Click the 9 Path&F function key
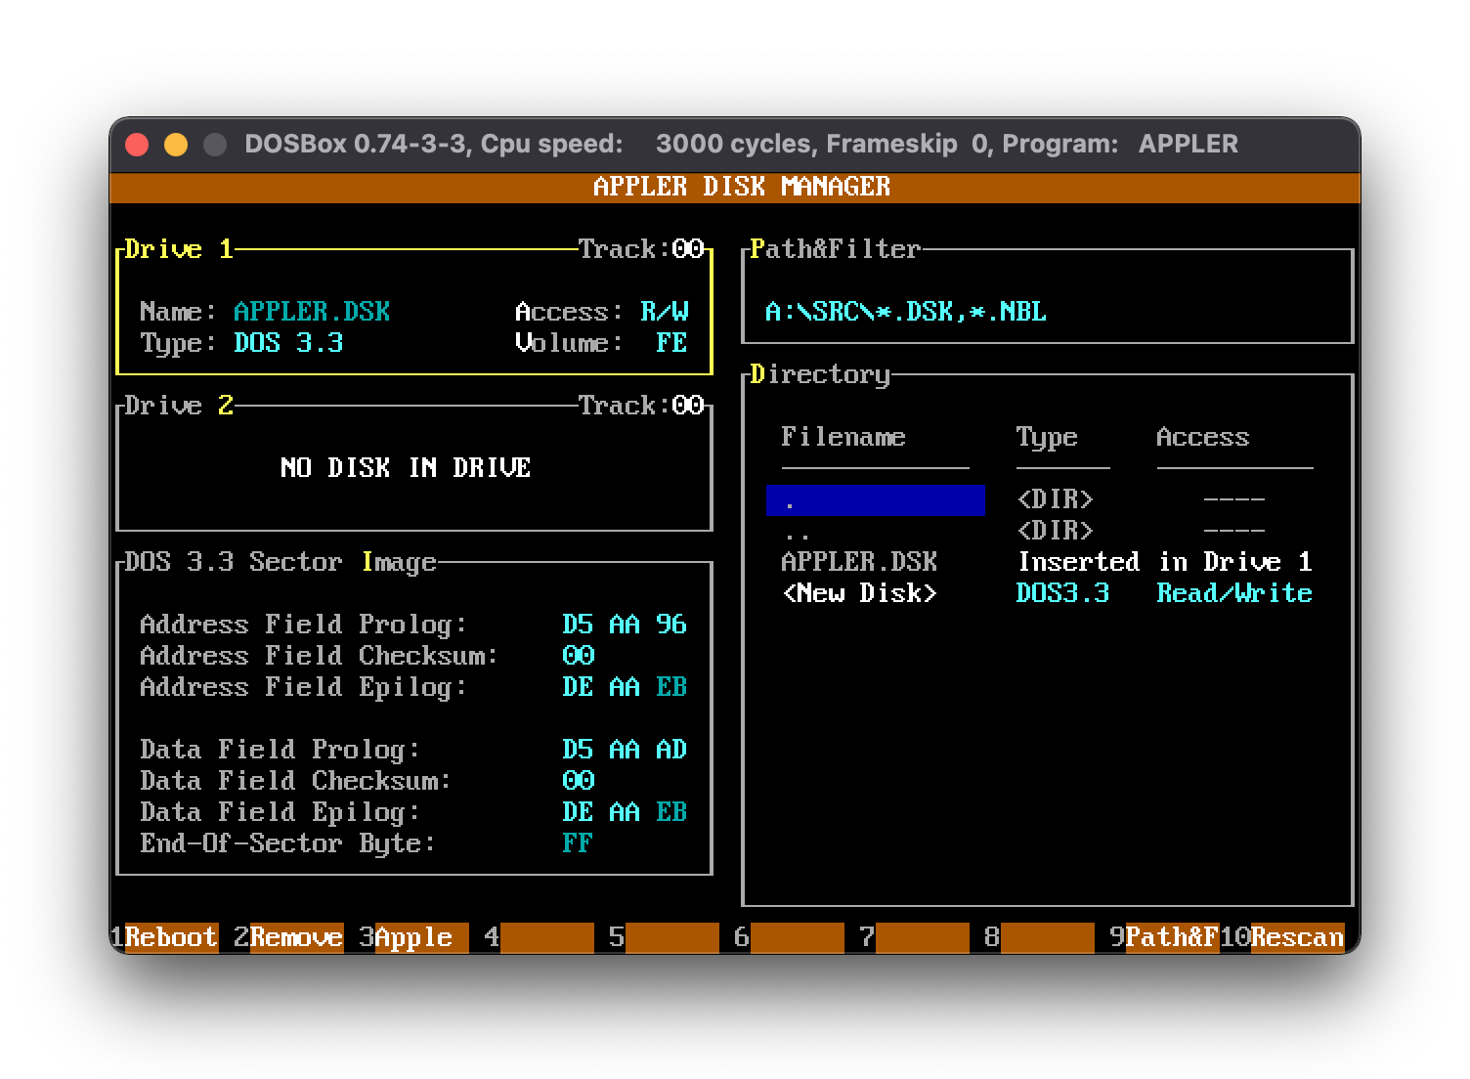The height and width of the screenshot is (1079, 1470). [x=1164, y=937]
